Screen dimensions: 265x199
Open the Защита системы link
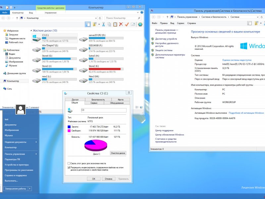[x=164, y=50]
